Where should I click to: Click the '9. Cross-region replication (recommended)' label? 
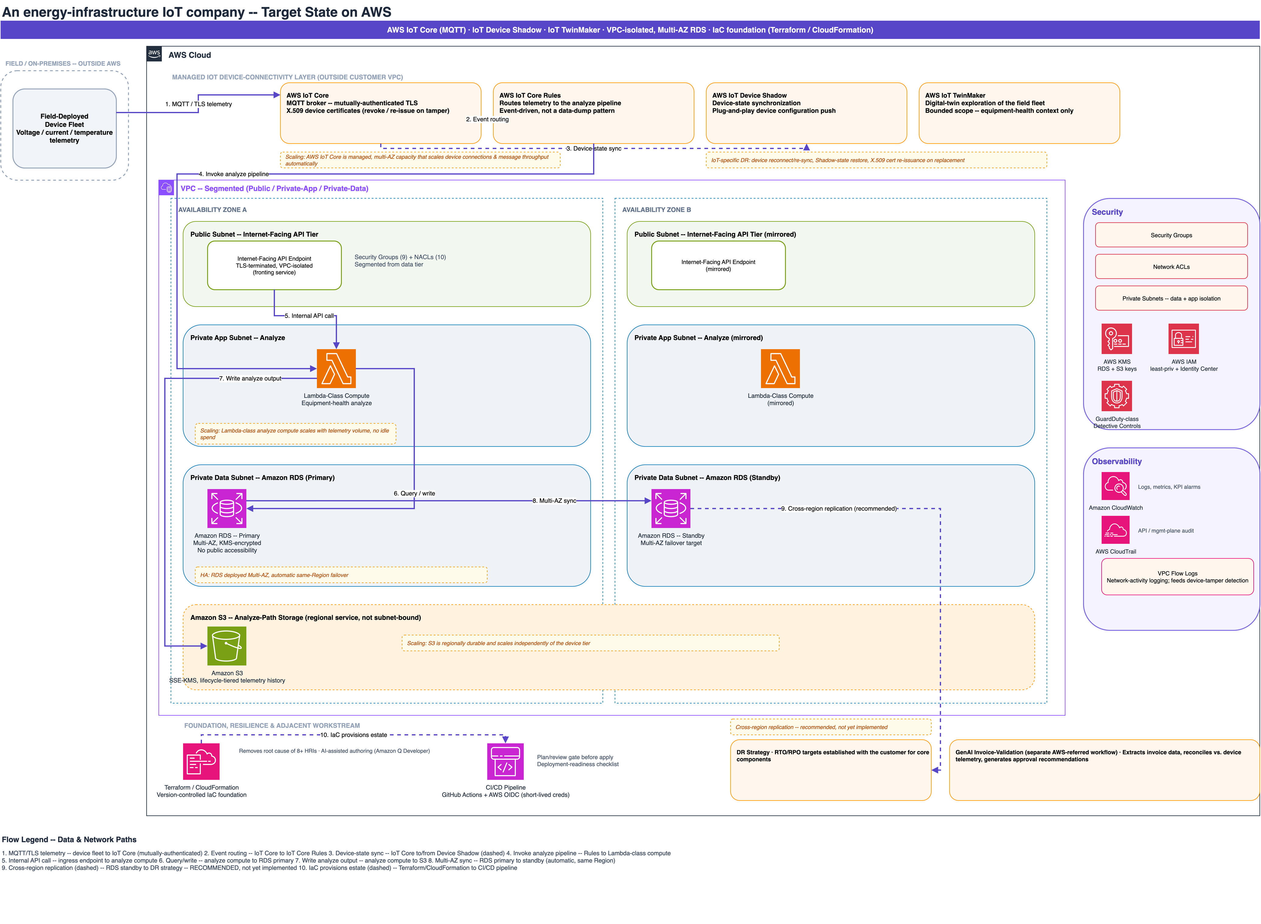pyautogui.click(x=838, y=509)
